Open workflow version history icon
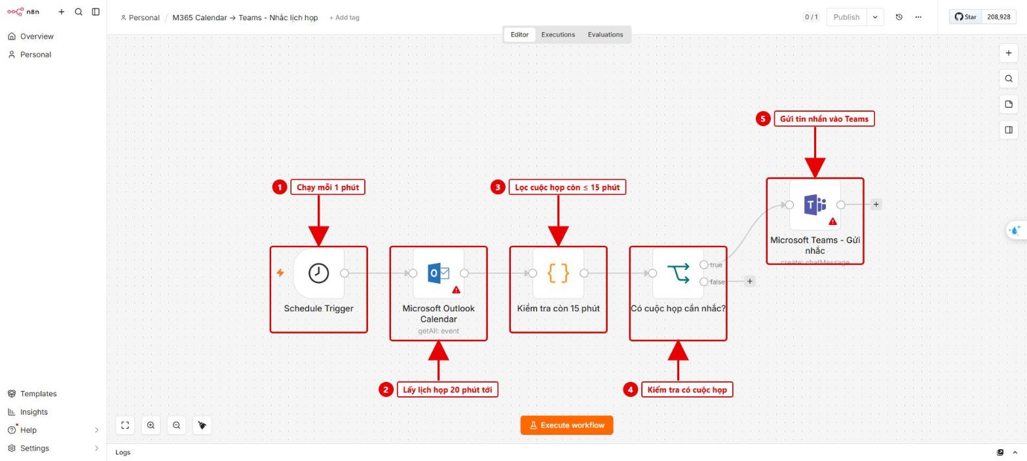The width and height of the screenshot is (1027, 461). [x=899, y=17]
